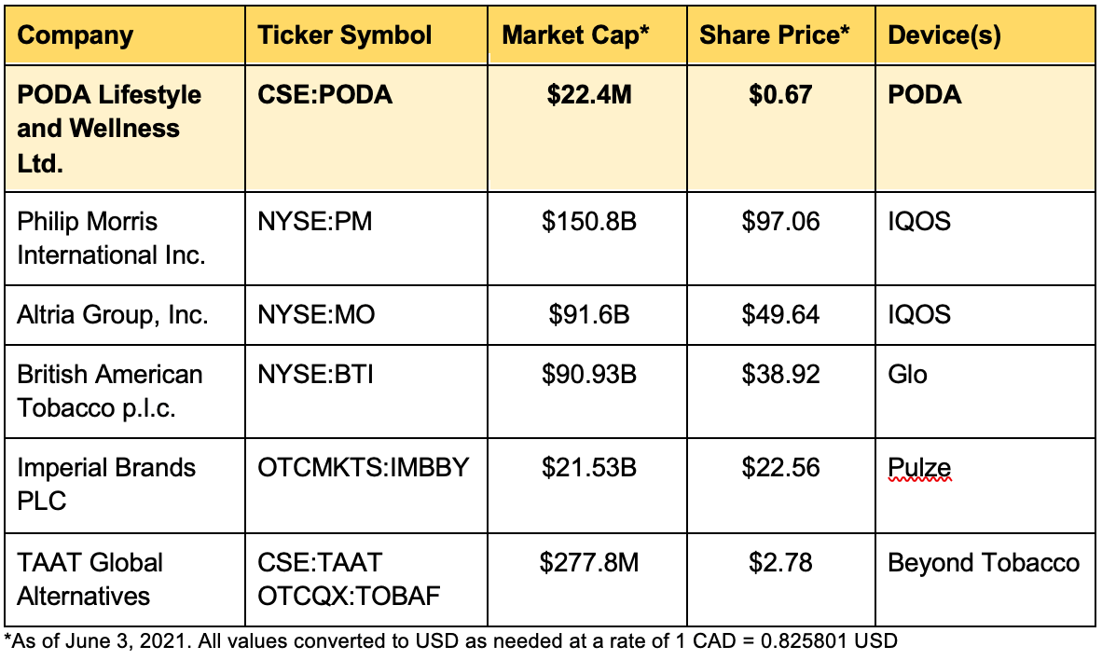Select the Ticker Symbol header cell

(366, 35)
